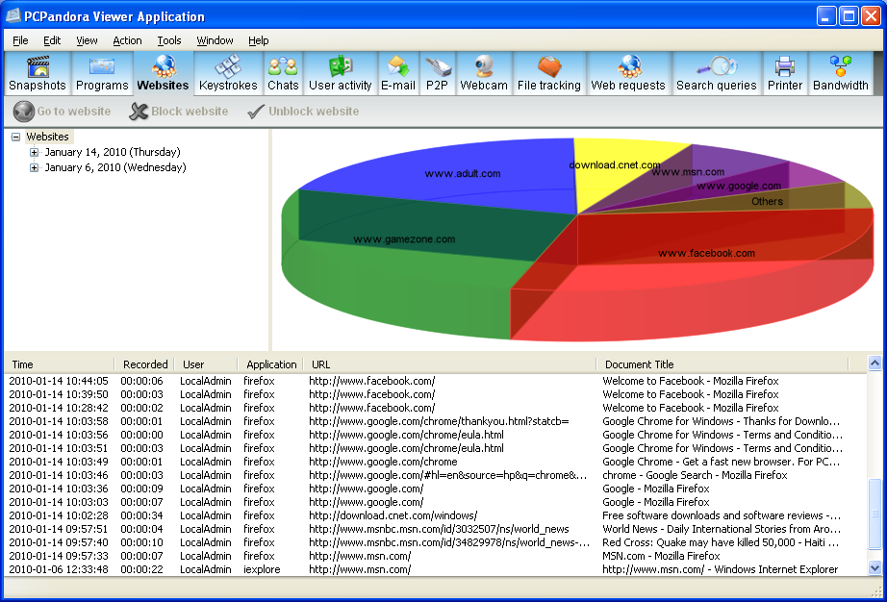Show User activity
Image resolution: width=887 pixels, height=602 pixels.
pyautogui.click(x=340, y=73)
